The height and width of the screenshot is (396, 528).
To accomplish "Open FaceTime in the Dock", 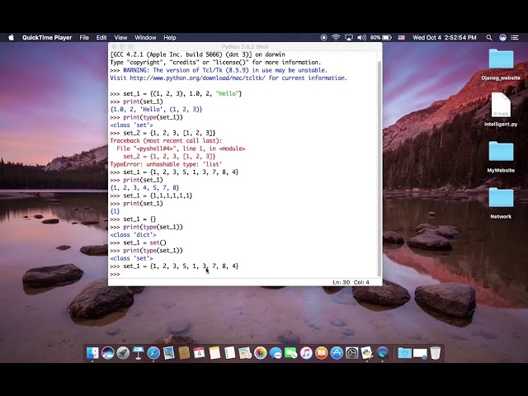I will 291,353.
